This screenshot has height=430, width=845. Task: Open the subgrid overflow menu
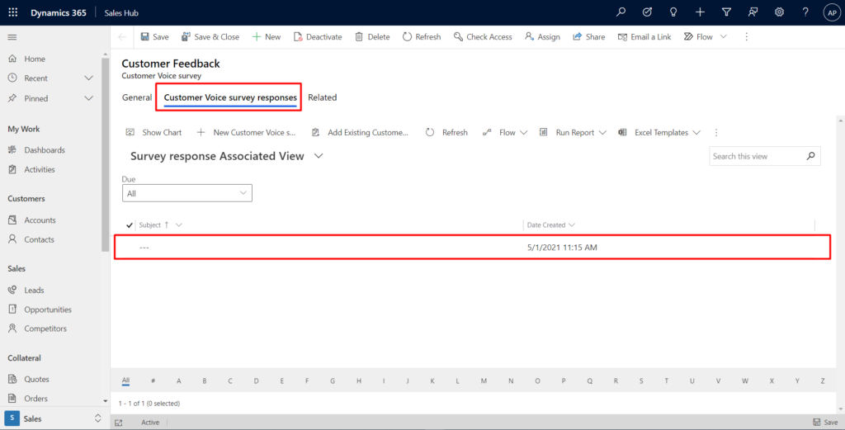pos(716,133)
